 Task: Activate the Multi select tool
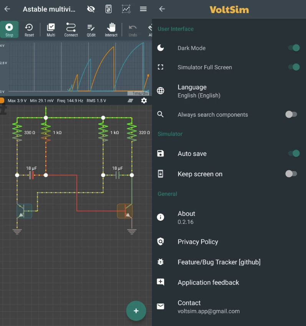(x=51, y=30)
